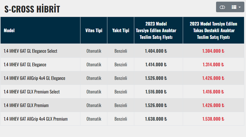Screen dimensions: 246x137
Task: Click the red 1.538.000 ₺ trade-in price
Action: 213,119
